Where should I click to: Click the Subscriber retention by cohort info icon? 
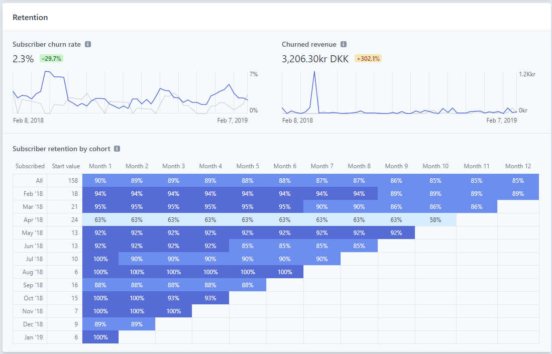click(117, 149)
